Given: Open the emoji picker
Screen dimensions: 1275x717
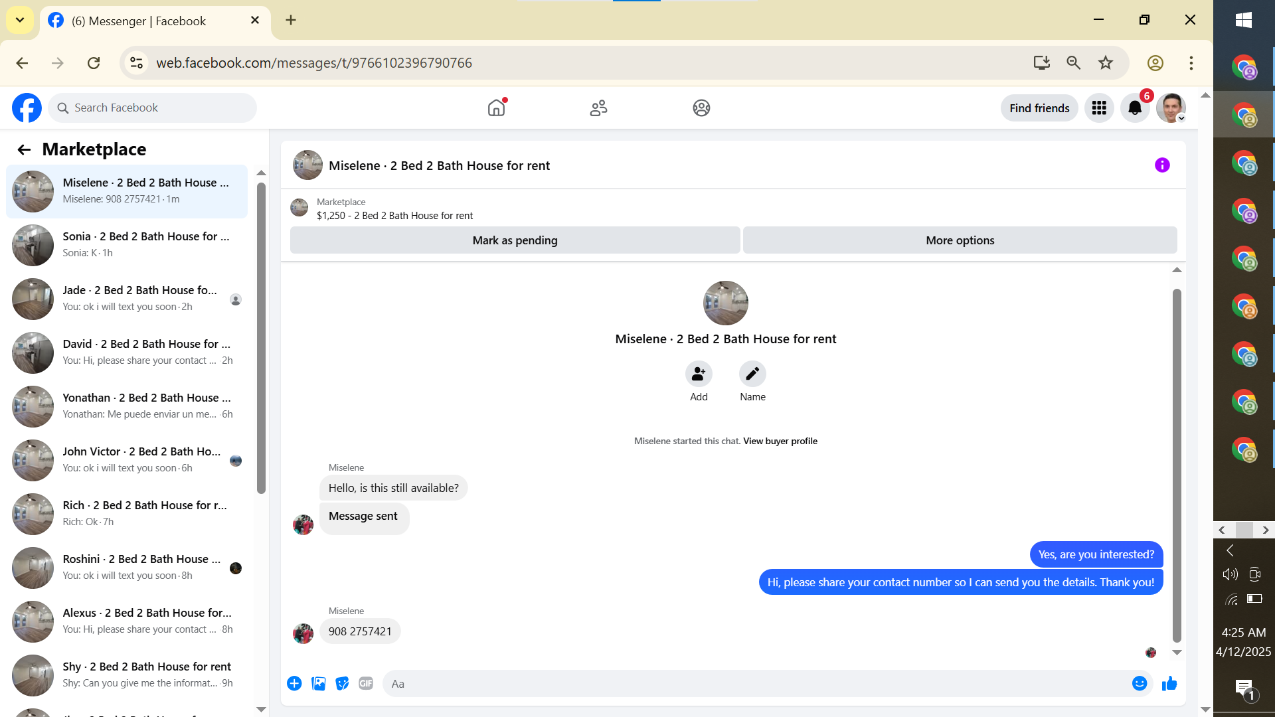Looking at the screenshot, I should pos(1140,683).
